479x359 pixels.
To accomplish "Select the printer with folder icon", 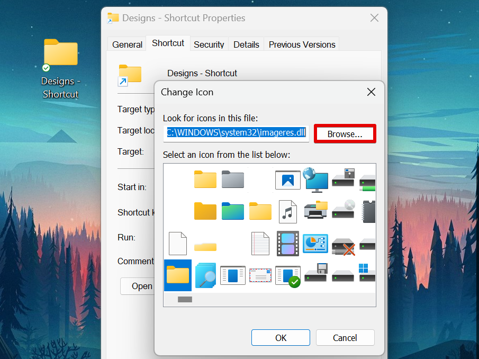I will 316,210.
